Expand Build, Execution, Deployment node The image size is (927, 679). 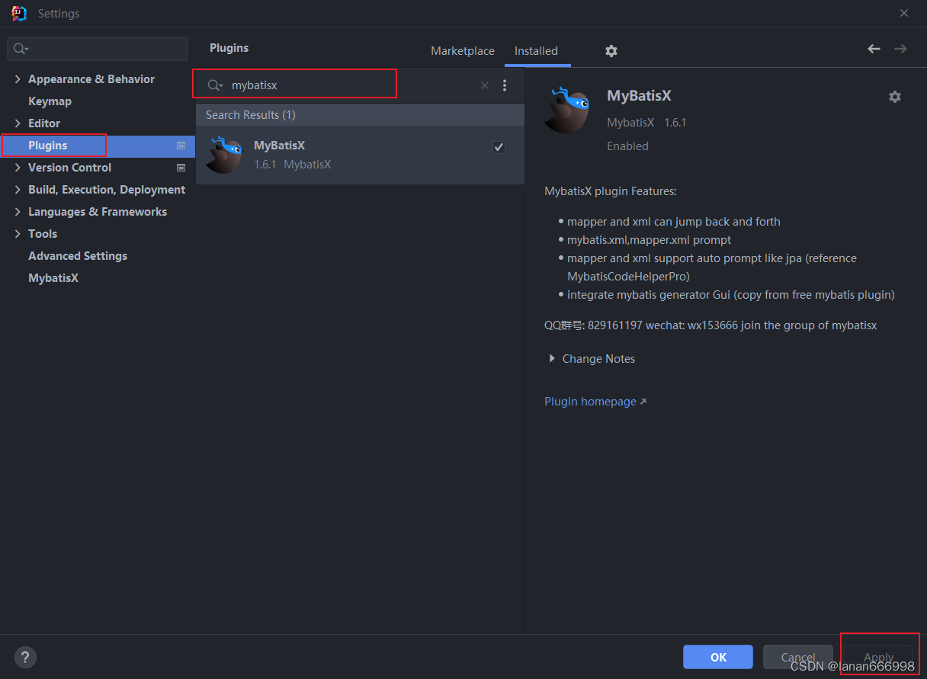[18, 190]
